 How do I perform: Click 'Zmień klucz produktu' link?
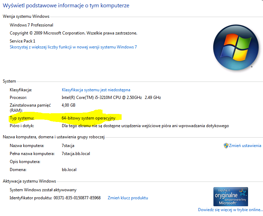(x=128, y=198)
